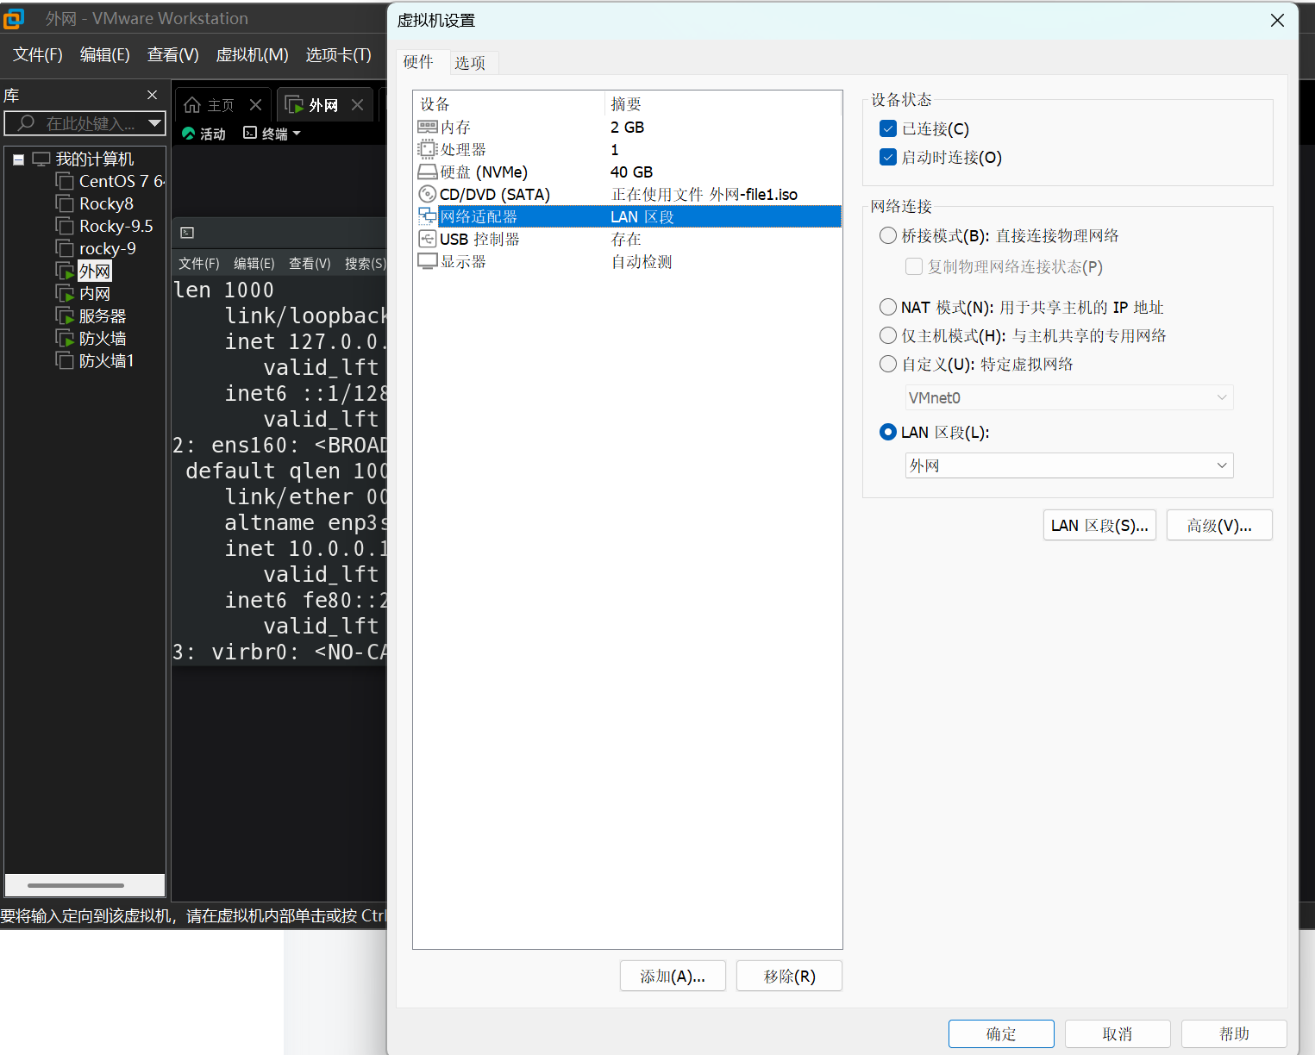Screen dimensions: 1315x1055
Task: Click the network adapter icon
Action: click(x=428, y=216)
